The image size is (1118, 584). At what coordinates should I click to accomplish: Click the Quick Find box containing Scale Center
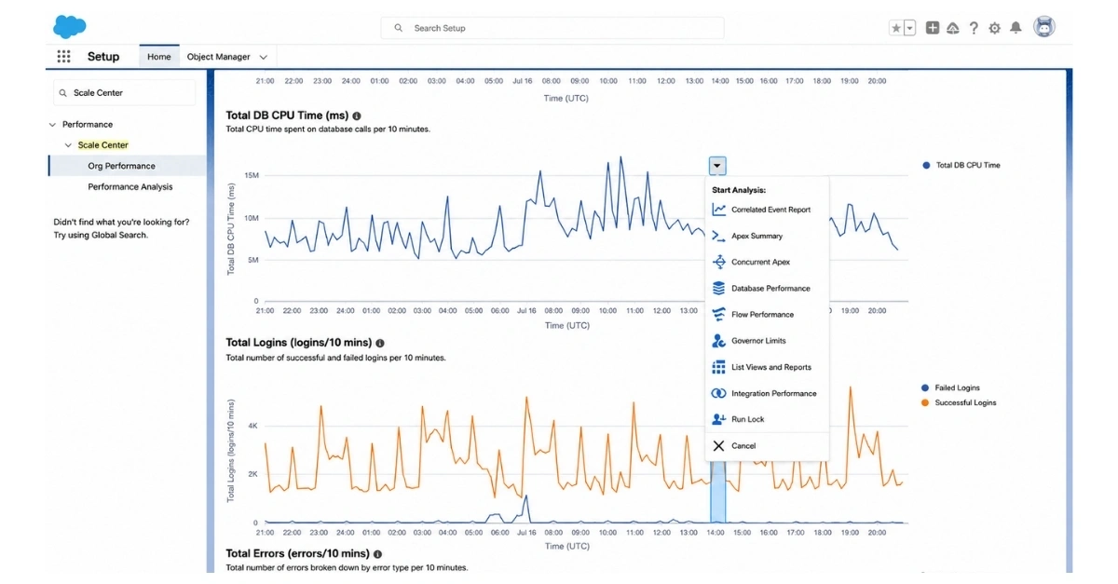[124, 93]
